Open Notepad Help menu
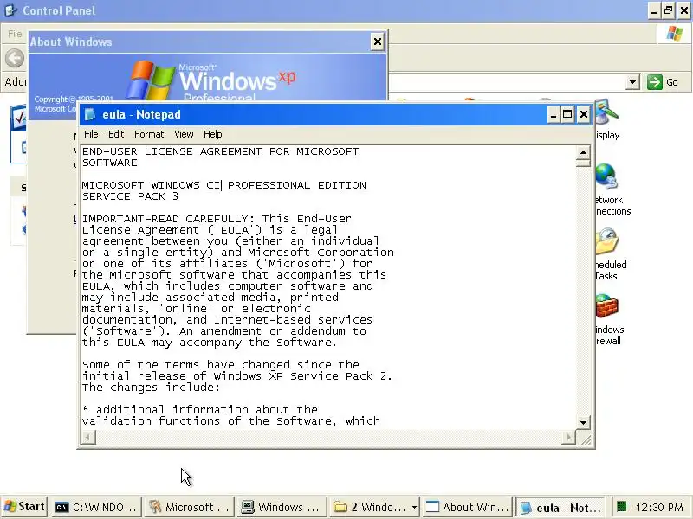The height and width of the screenshot is (519, 693). (x=212, y=134)
